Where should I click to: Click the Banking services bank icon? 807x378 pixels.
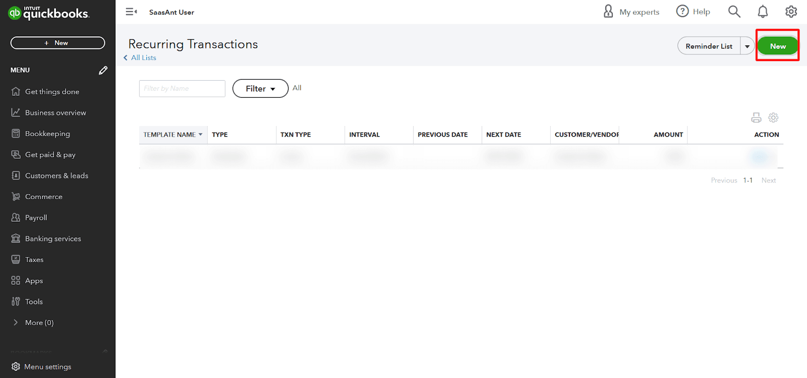16,238
